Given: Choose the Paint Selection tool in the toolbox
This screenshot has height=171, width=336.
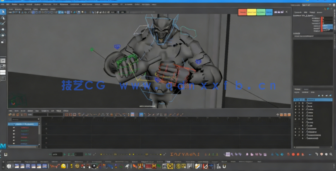Looking at the screenshot, I should (3, 24).
